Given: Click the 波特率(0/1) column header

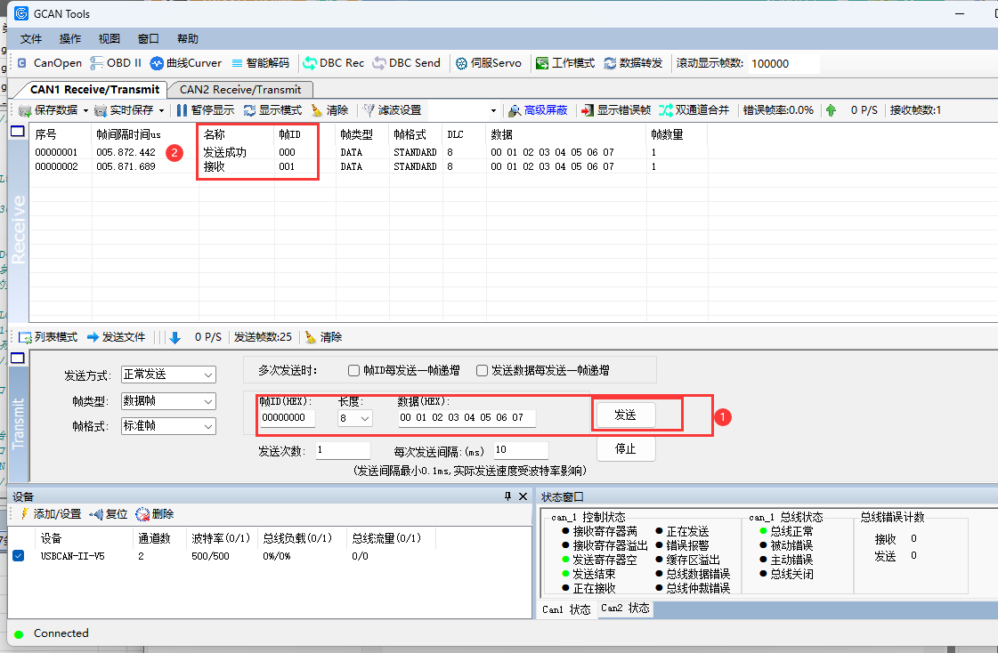Looking at the screenshot, I should pyautogui.click(x=221, y=538).
